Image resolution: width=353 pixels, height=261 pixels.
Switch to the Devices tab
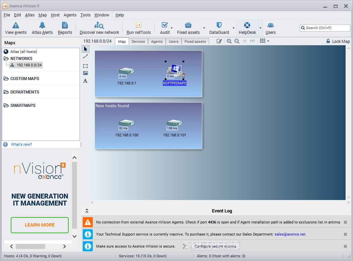[x=138, y=42]
